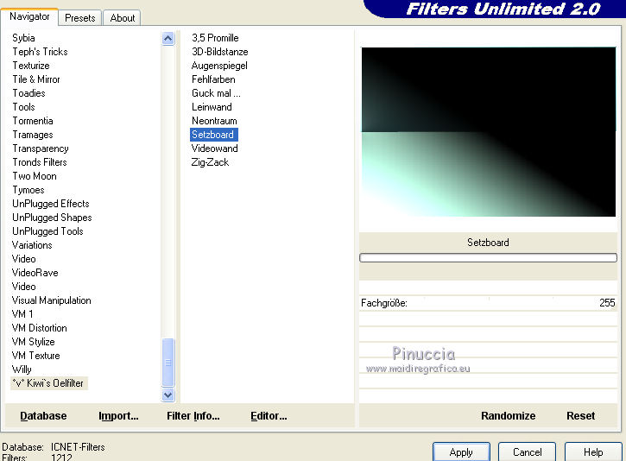
Task: Open the About tab
Action: [x=122, y=18]
